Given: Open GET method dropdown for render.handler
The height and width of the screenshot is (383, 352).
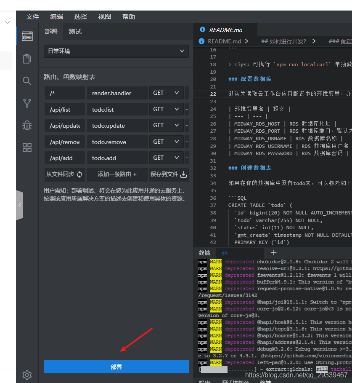Looking at the screenshot, I should 166,93.
